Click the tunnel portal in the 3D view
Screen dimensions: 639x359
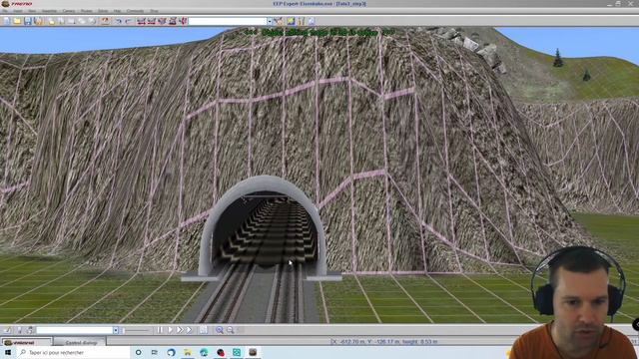tap(263, 228)
